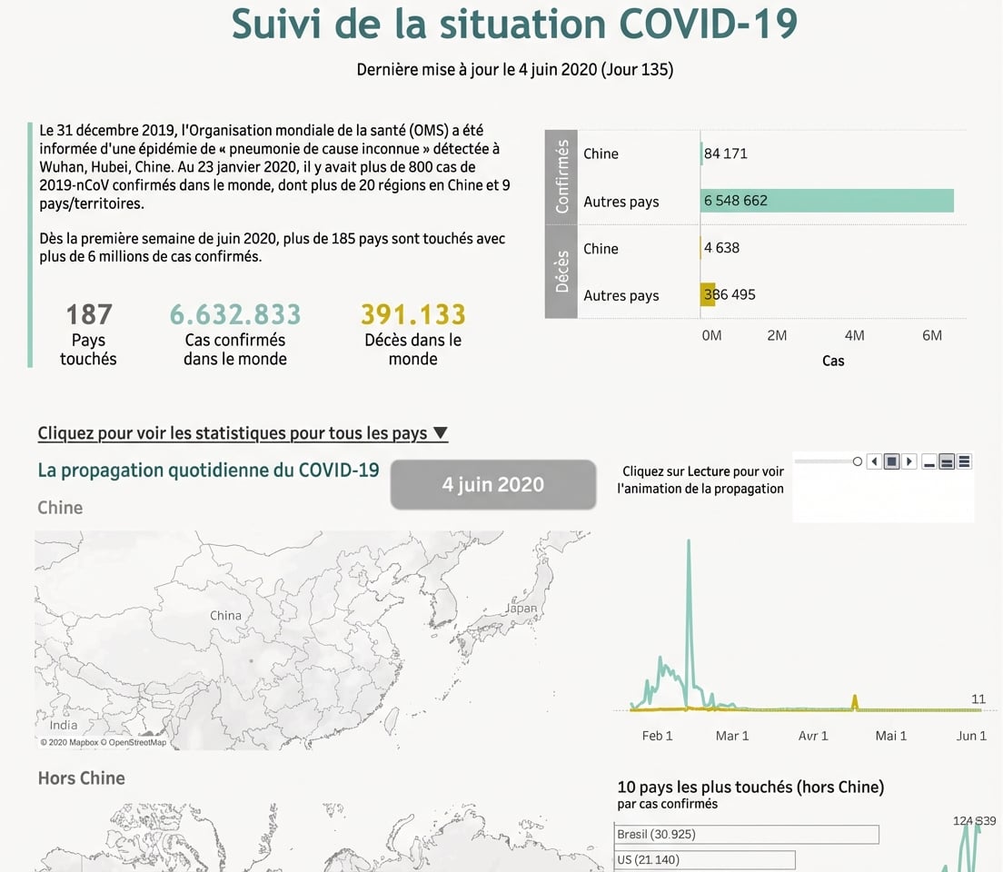Screen dimensions: 1003x872
Task: Select the 'Autres pays' confirmed cases bar
Action: [x=827, y=201]
